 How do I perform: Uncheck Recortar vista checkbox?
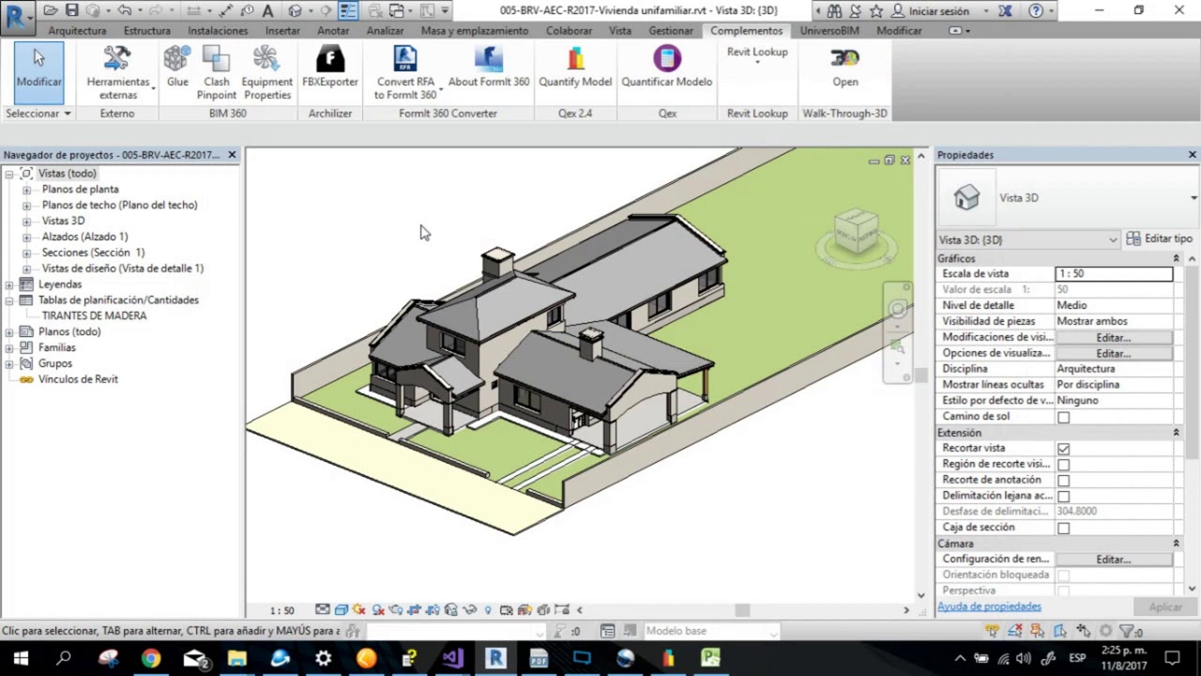pyautogui.click(x=1063, y=449)
